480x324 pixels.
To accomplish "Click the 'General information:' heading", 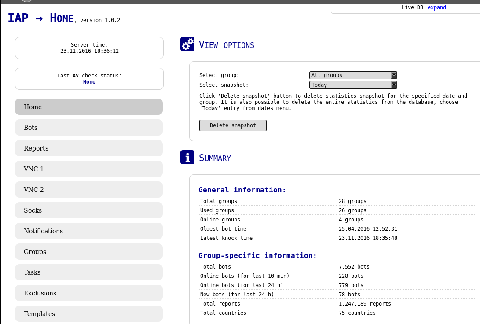I will click(x=242, y=190).
